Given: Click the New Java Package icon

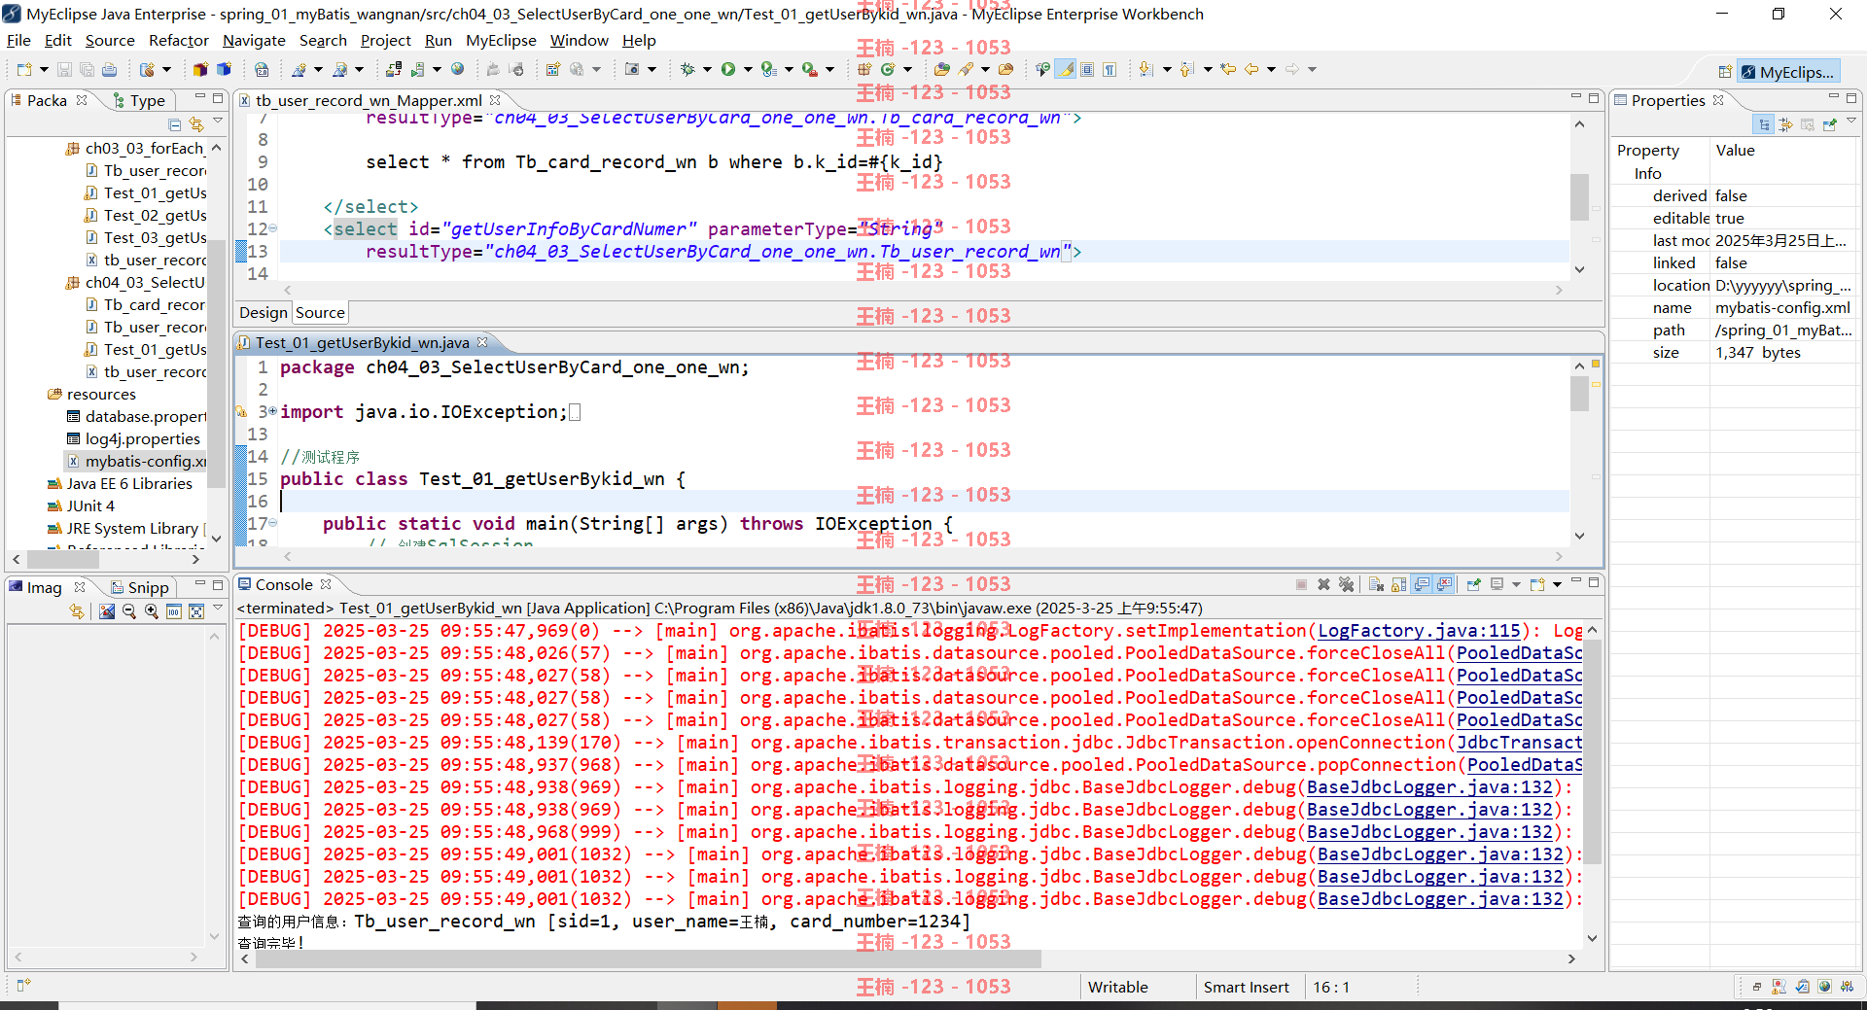Looking at the screenshot, I should [x=864, y=70].
